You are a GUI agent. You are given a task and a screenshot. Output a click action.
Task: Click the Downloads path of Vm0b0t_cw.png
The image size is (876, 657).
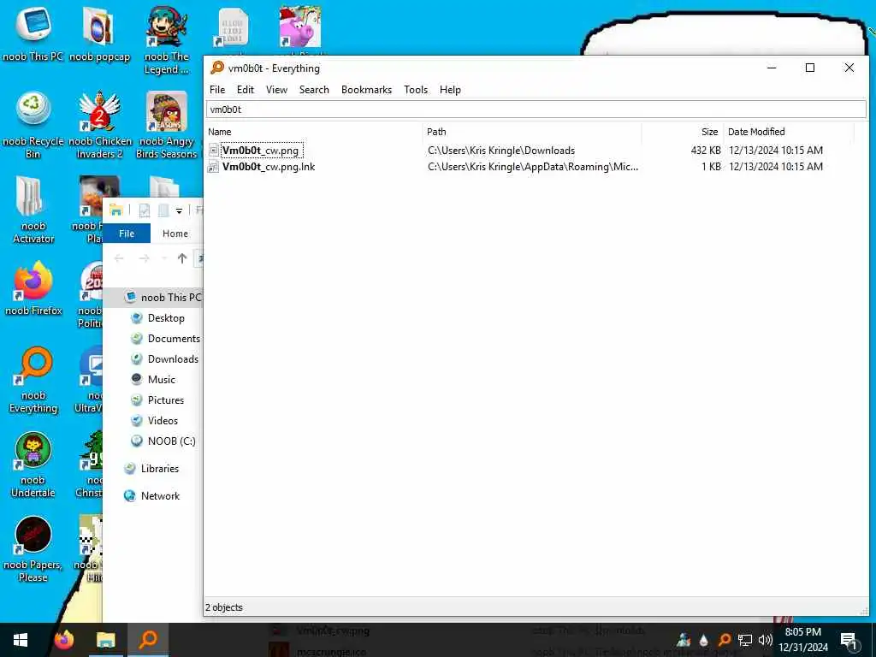click(x=501, y=151)
